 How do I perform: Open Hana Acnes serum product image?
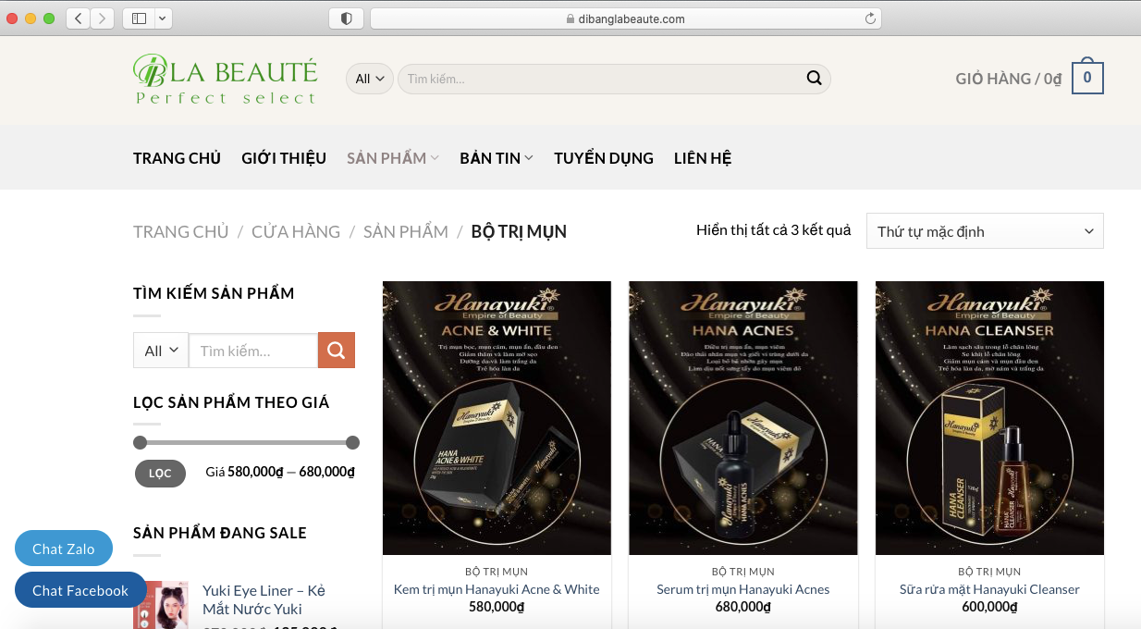point(743,418)
